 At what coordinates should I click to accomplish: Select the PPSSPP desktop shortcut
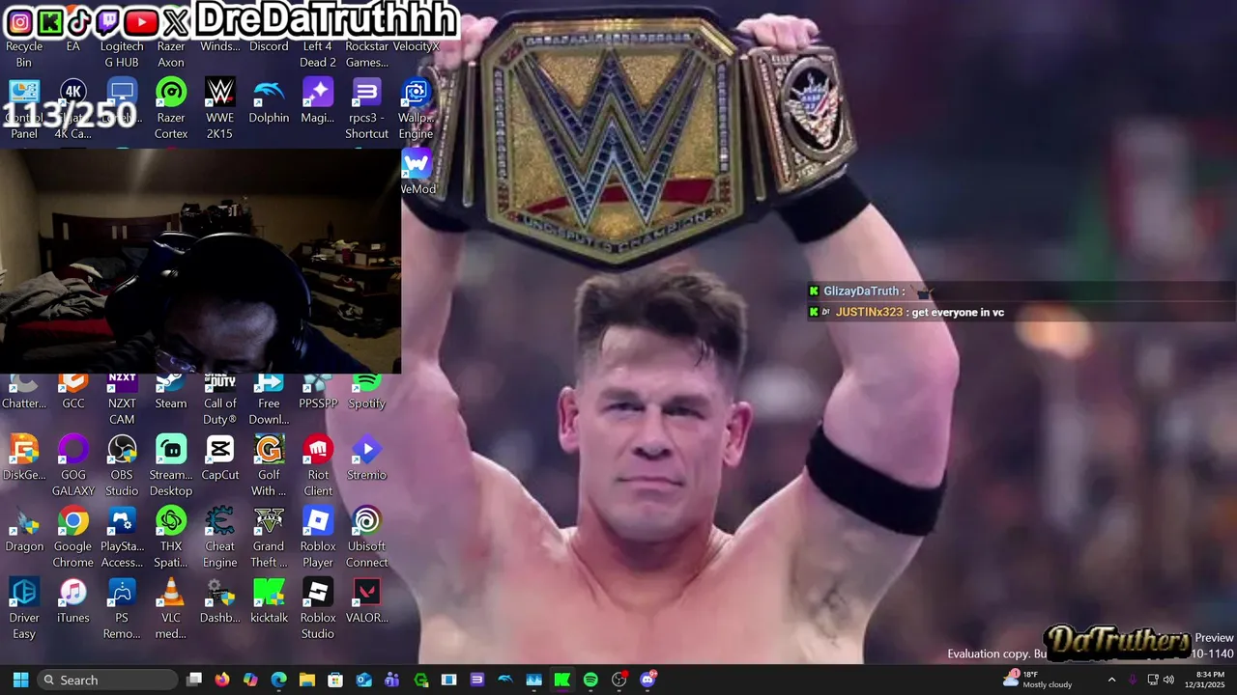318,393
